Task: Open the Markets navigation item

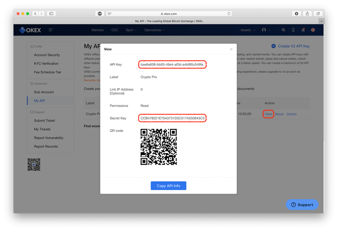Action: (x=97, y=30)
